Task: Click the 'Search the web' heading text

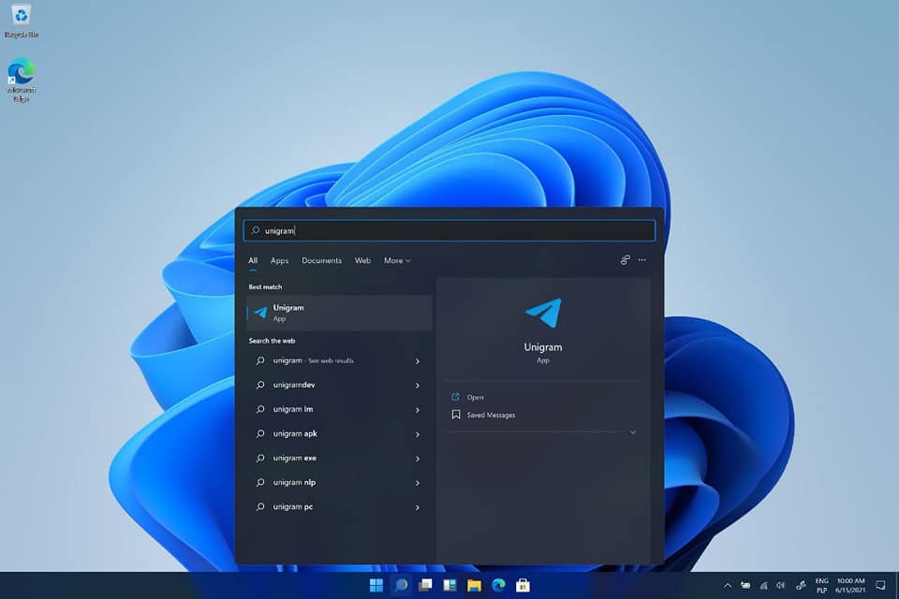Action: click(272, 341)
